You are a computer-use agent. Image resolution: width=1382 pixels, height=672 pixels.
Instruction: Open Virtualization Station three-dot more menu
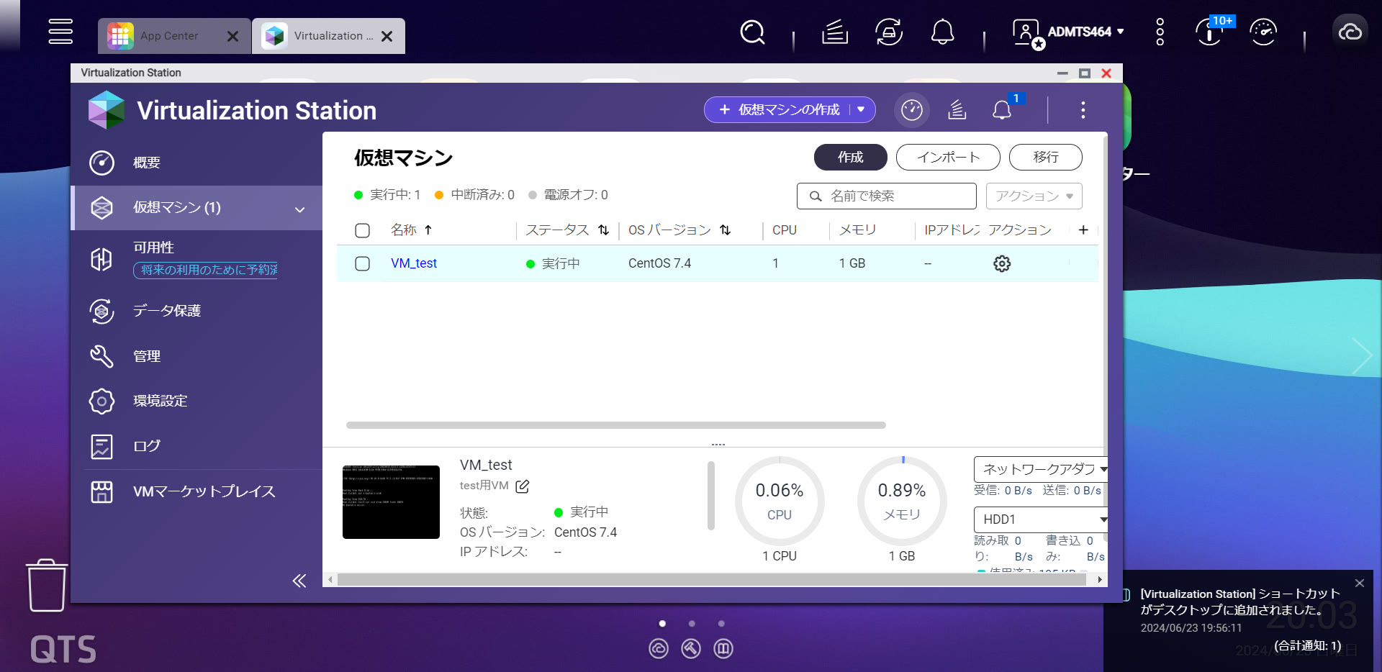[x=1083, y=110]
